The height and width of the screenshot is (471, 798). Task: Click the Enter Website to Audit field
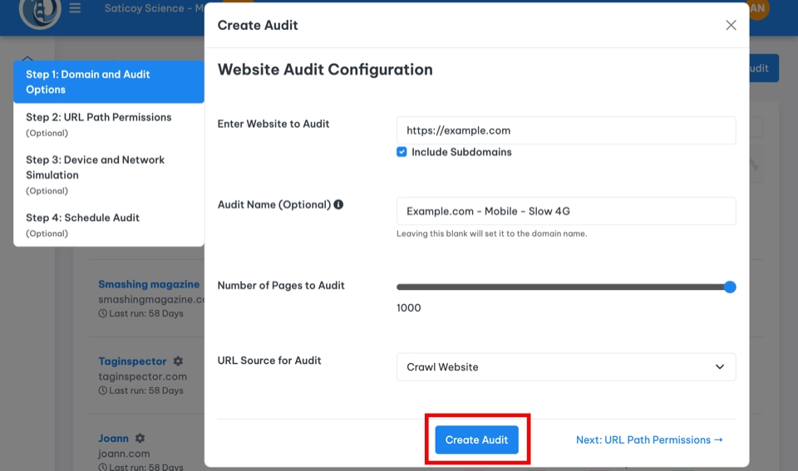click(x=565, y=130)
